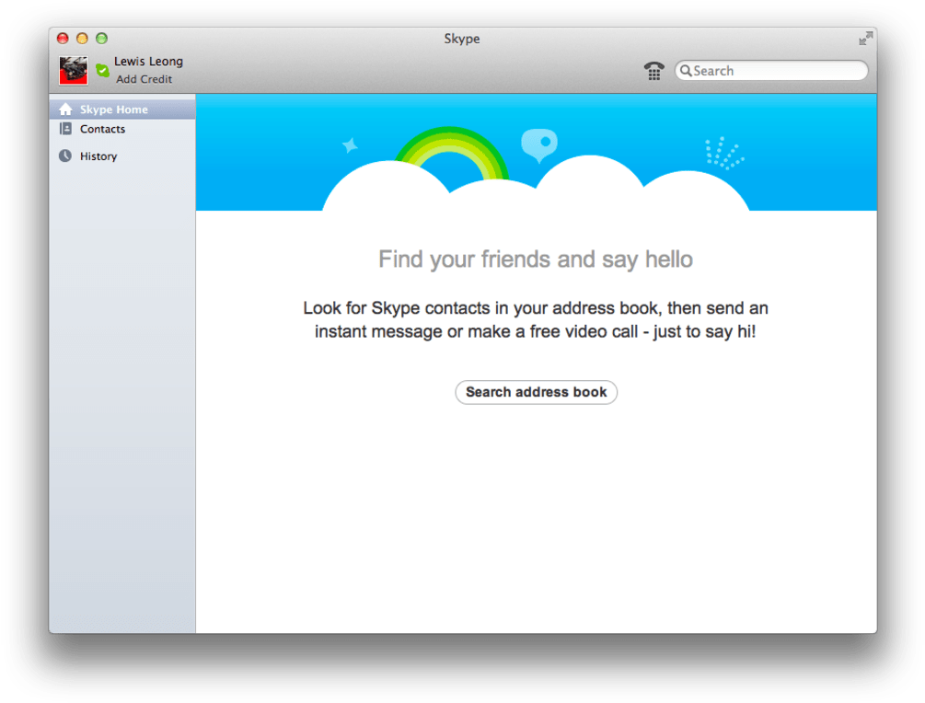Close the Skype window with the red button
Viewport: 925px width, 703px height.
coord(63,39)
